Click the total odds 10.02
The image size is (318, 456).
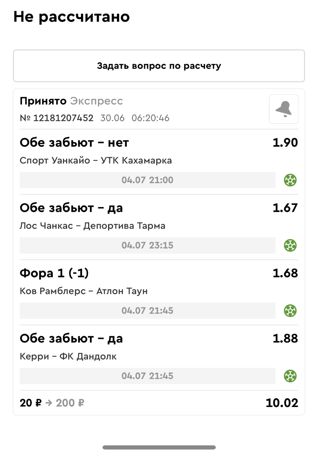(x=282, y=403)
